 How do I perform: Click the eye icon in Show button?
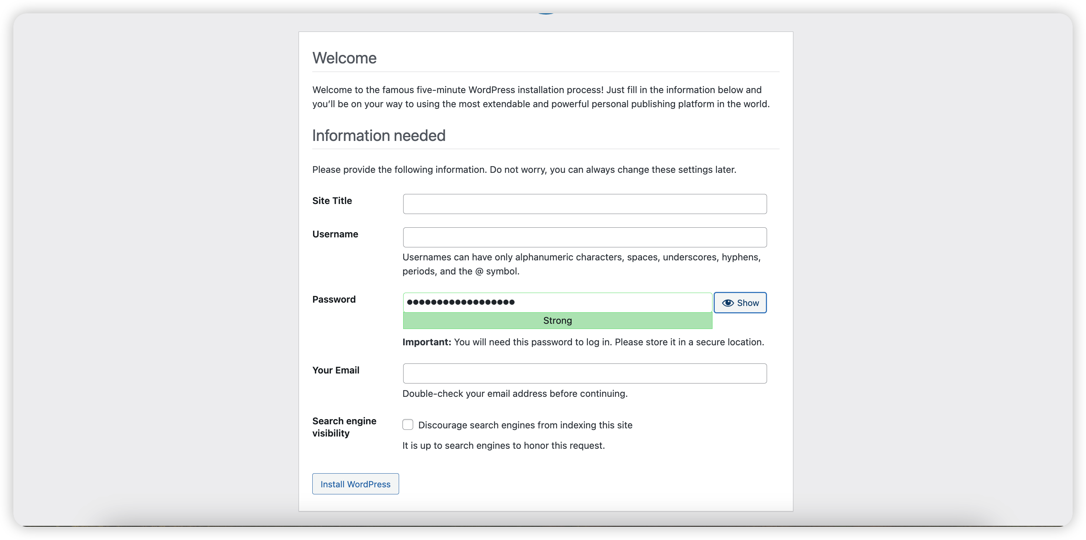pyautogui.click(x=728, y=303)
